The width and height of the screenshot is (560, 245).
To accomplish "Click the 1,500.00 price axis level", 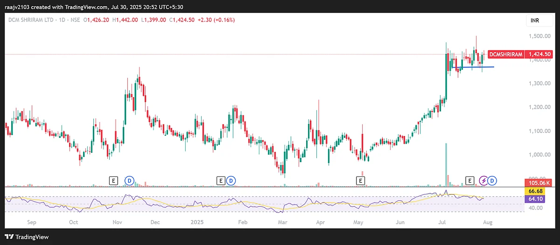I will pyautogui.click(x=539, y=36).
